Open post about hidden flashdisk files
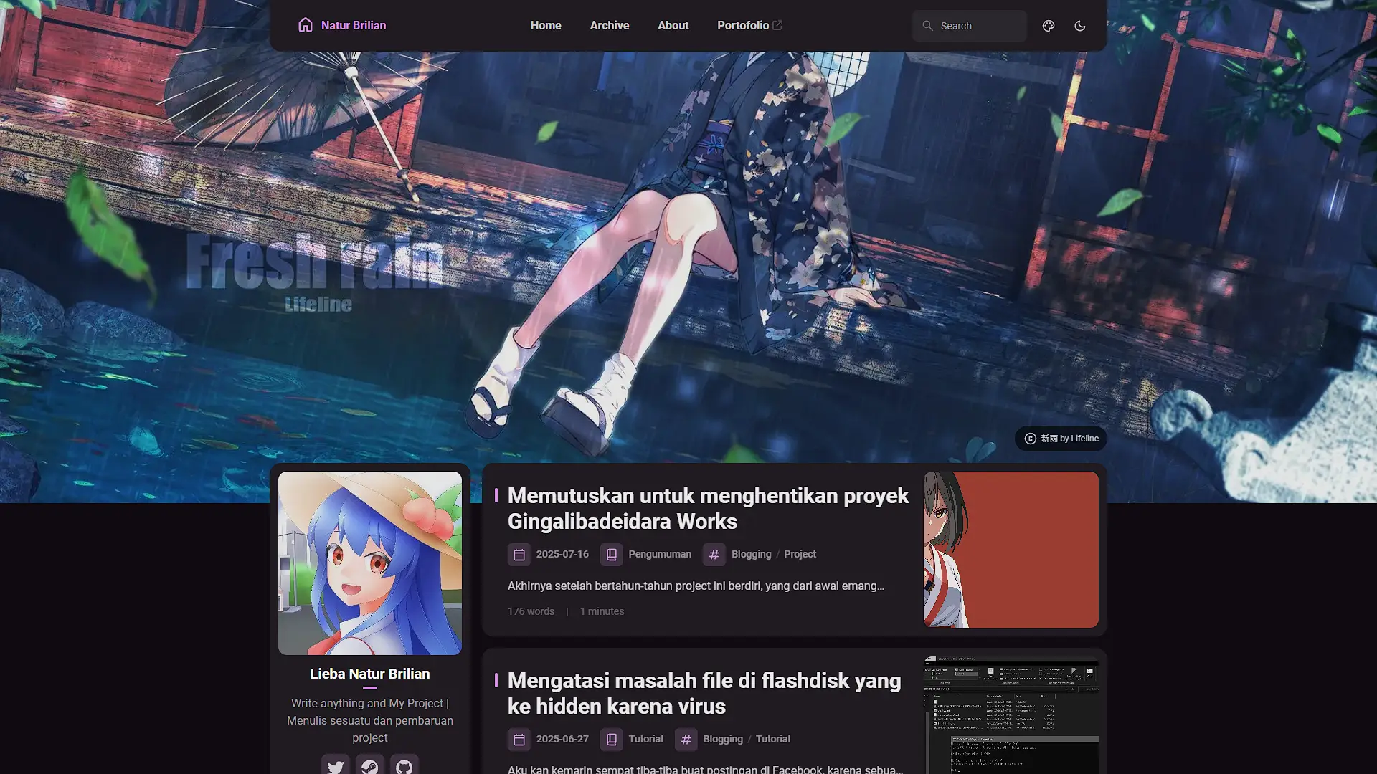 (x=704, y=694)
